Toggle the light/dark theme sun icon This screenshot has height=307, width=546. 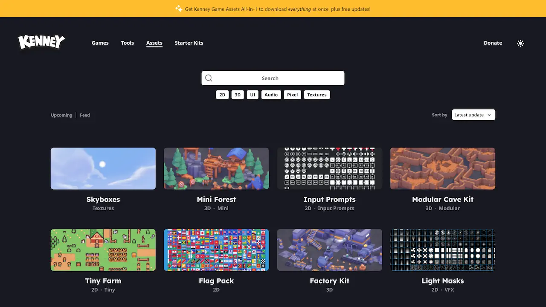[x=520, y=43]
